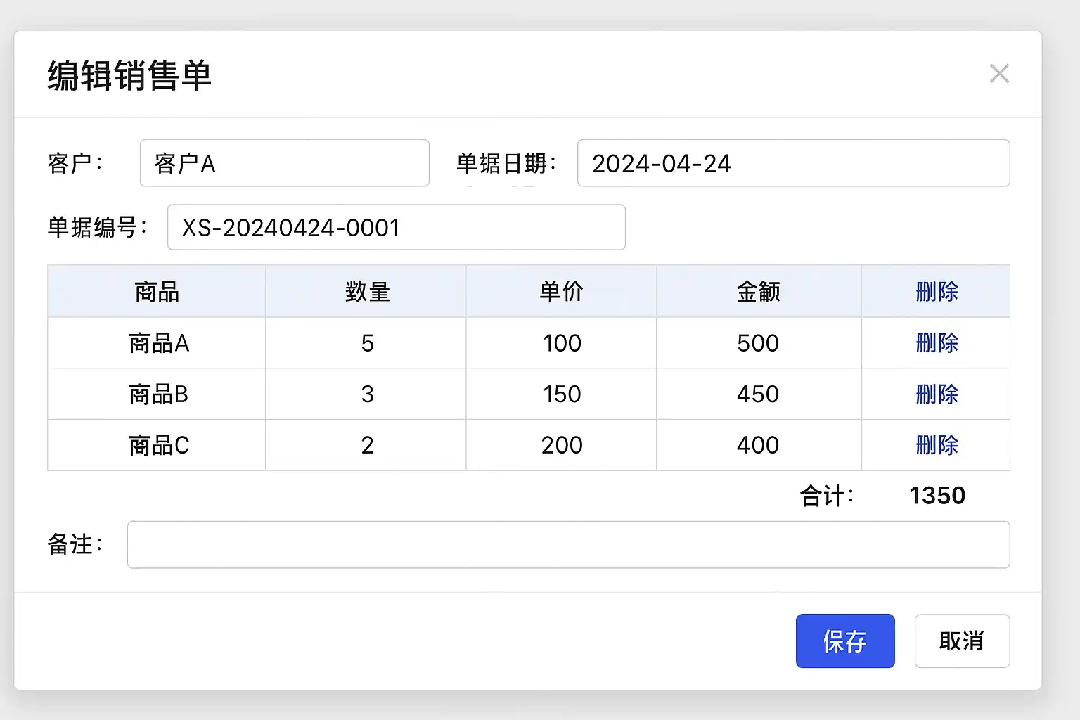The height and width of the screenshot is (720, 1080).
Task: Click amount cell showing 400
Action: pos(758,445)
